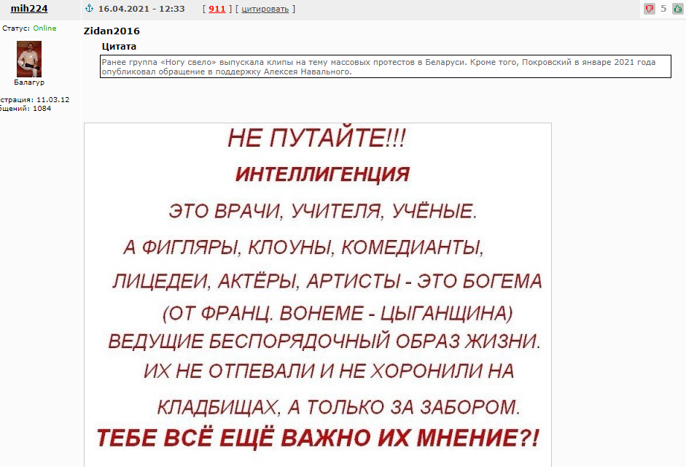Click the green thumbs-up vote icon
This screenshot has height=467, width=686.
pos(677,8)
